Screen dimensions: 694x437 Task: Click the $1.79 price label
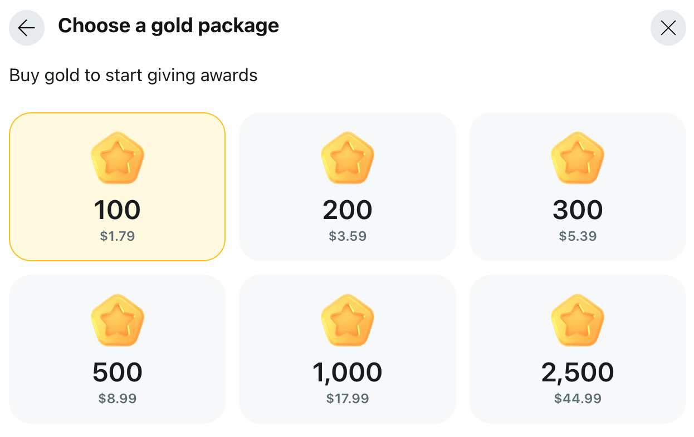click(x=118, y=236)
